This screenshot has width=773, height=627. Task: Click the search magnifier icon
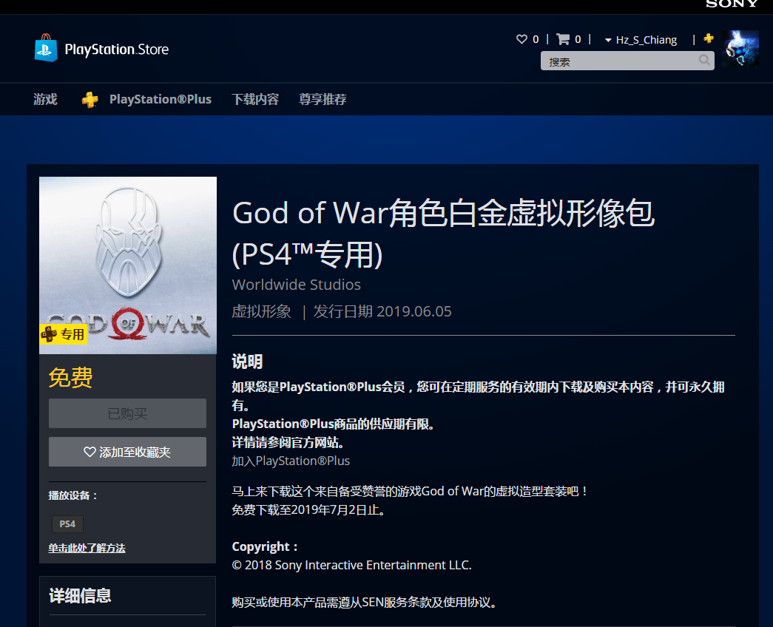pos(704,60)
